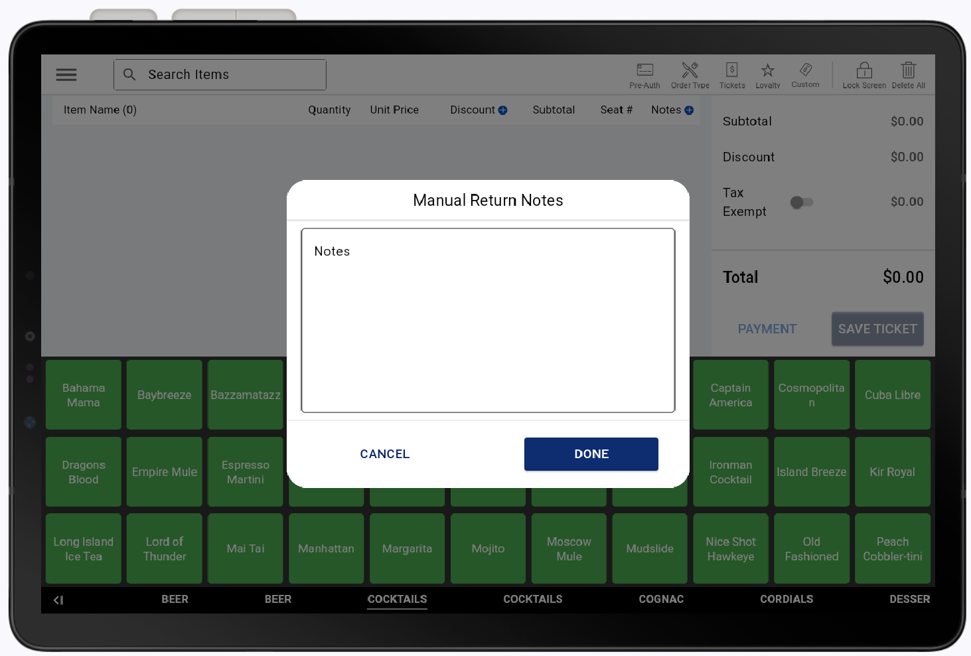Select the CORDIALS category tab
Screen dimensions: 971x656
(x=786, y=599)
